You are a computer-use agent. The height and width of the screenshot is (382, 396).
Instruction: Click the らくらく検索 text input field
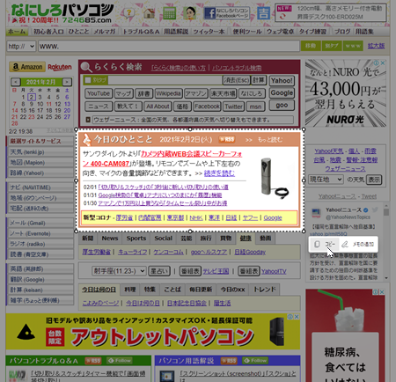165,80
